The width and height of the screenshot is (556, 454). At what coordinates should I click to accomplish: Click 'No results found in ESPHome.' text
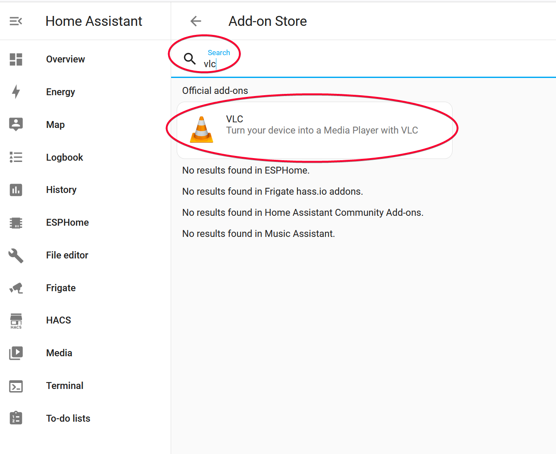coord(246,171)
